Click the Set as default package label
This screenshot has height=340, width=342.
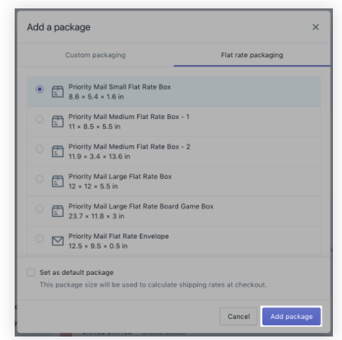tap(76, 272)
